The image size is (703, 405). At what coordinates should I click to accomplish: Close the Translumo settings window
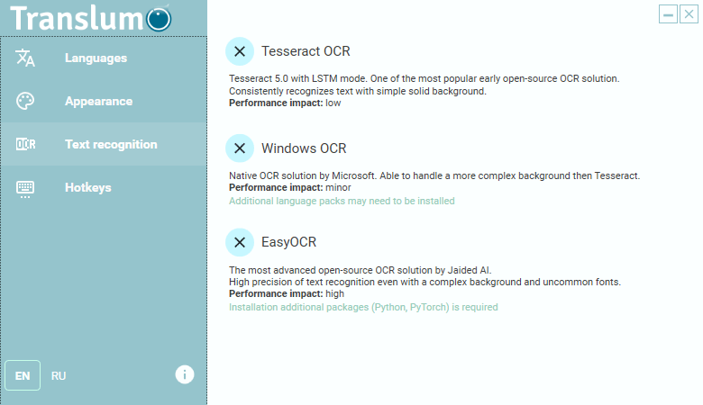[x=689, y=14]
